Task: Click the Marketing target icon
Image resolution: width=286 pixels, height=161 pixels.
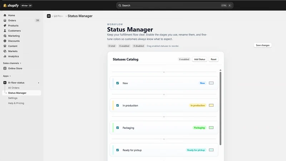Action: 5,36
